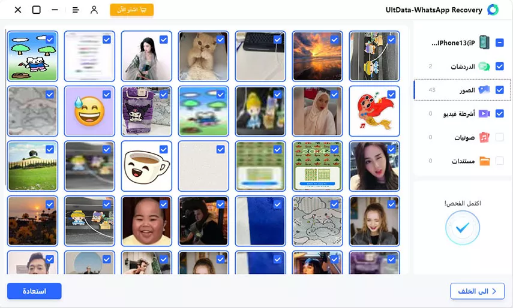Viewport: 513px width, 308px height.
Task: Open the hamburger menu in title bar
Action: [75, 10]
